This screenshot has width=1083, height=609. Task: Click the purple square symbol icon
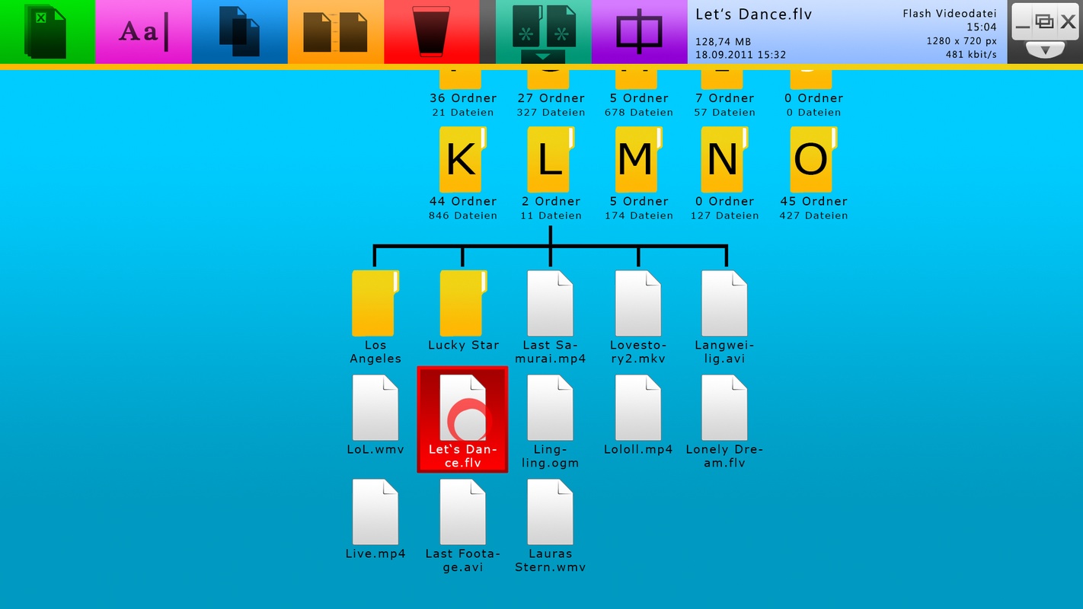(639, 32)
